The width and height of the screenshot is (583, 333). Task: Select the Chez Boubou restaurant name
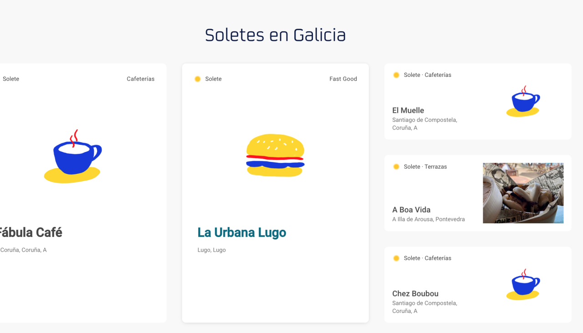click(x=415, y=294)
